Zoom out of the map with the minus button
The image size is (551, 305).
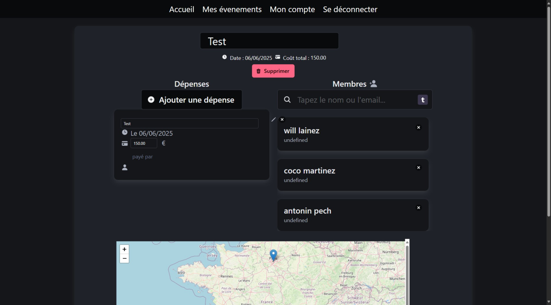pyautogui.click(x=124, y=258)
